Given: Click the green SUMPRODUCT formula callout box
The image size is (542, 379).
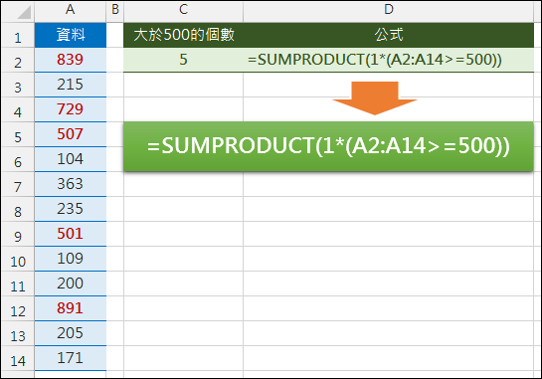Looking at the screenshot, I should 328,146.
